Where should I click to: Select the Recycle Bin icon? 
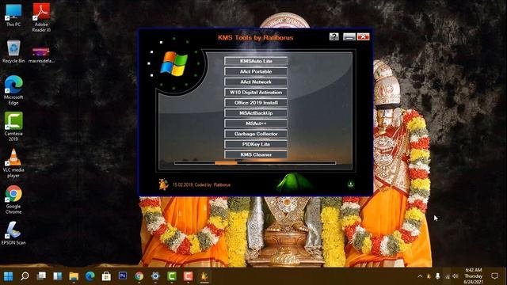pos(13,51)
